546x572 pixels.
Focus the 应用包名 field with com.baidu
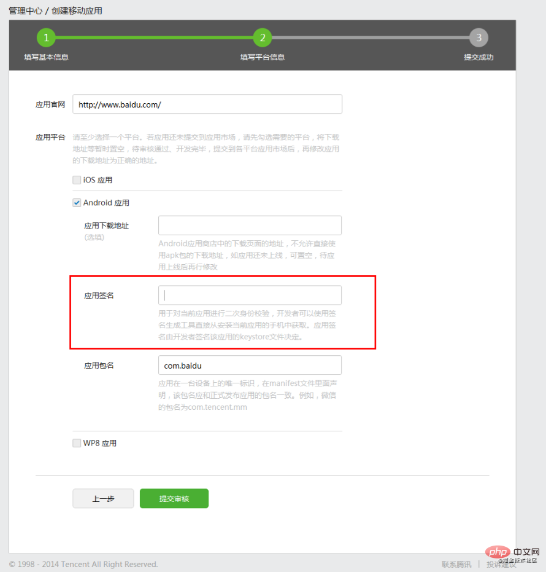tap(250, 365)
